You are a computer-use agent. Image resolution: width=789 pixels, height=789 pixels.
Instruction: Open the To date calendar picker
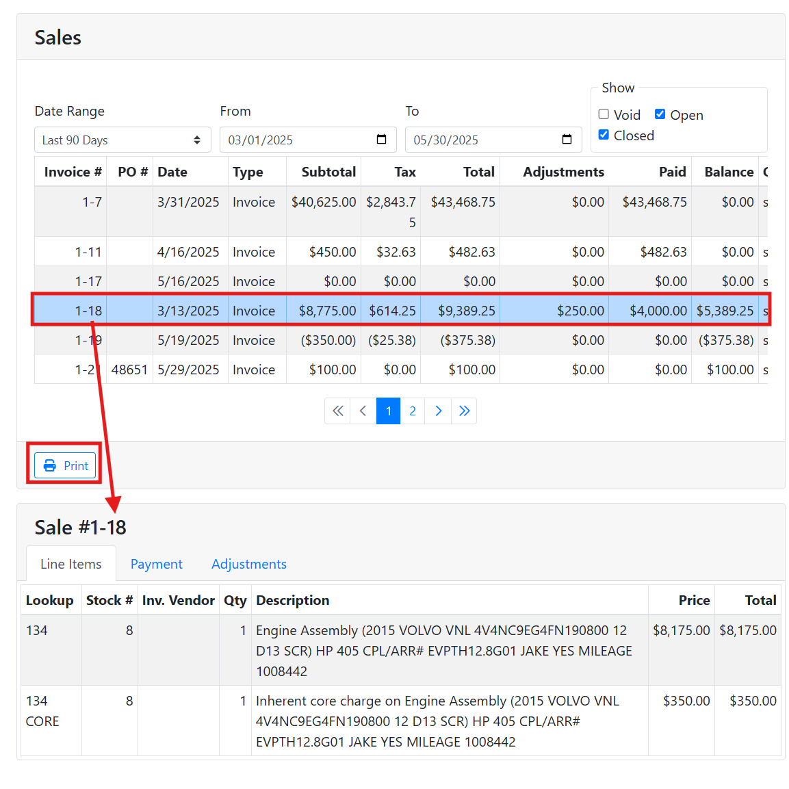coord(567,140)
